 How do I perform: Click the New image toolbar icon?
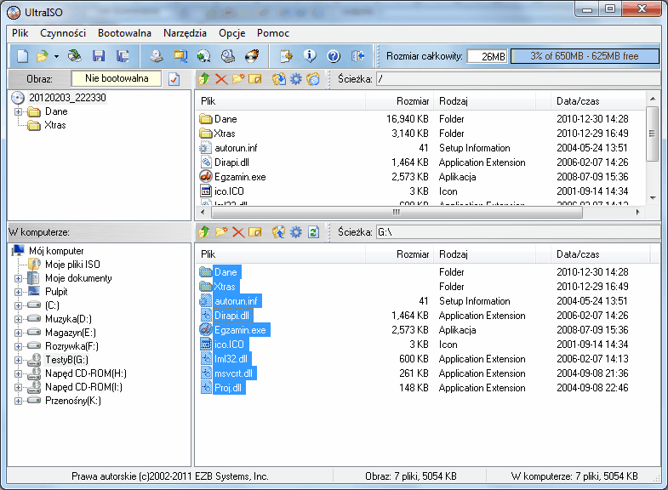pos(22,56)
